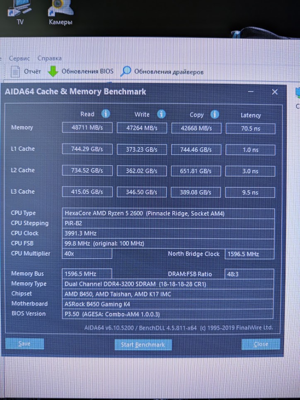Click the Отчёт toolbar label

click(32, 71)
